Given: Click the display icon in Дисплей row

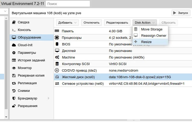Looking at the screenshot, I should pos(57,51).
